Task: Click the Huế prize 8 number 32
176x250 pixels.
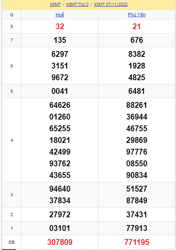Action: click(x=60, y=26)
